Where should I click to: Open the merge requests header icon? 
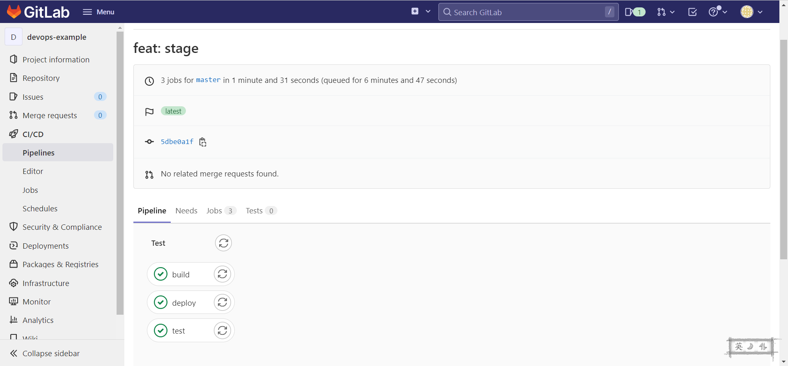[x=661, y=12]
